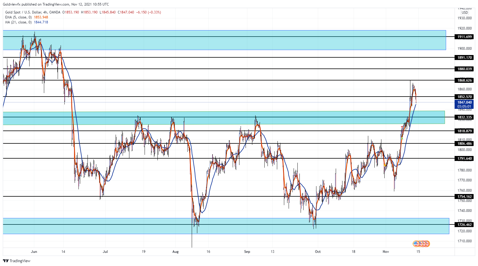Click the Jun label on time axis
The width and height of the screenshot is (478, 266).
click(x=34, y=252)
